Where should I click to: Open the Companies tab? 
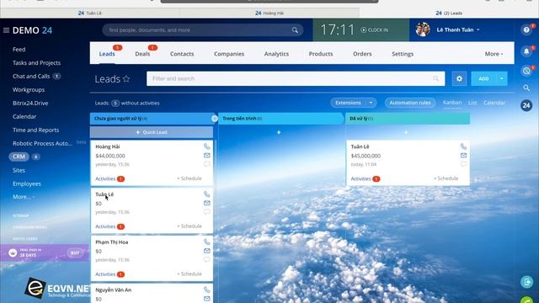coord(229,54)
